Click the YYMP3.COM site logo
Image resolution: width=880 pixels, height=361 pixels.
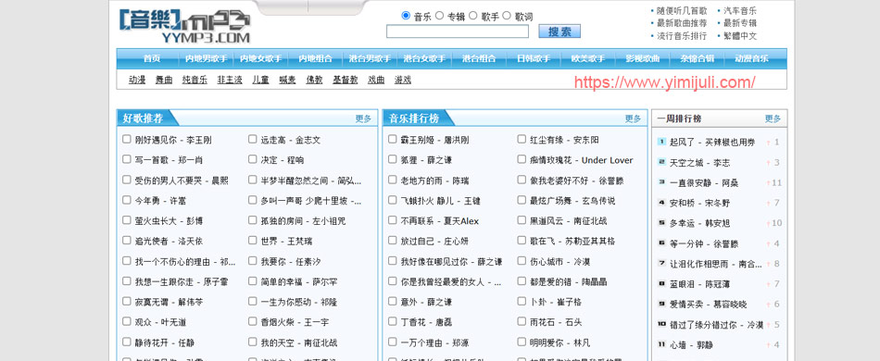coord(184,26)
